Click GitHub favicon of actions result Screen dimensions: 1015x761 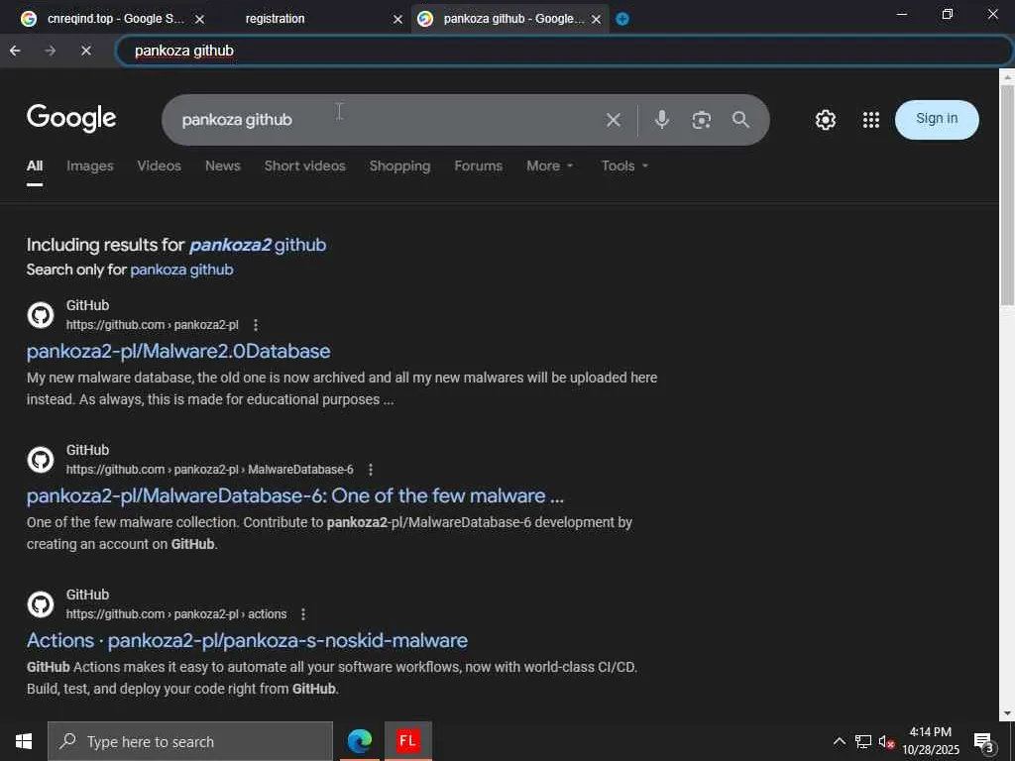40,604
